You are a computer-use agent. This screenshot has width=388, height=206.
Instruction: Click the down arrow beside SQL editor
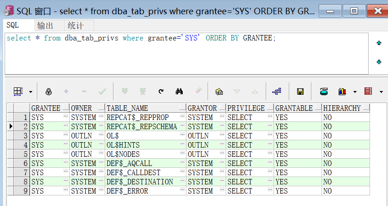[x=379, y=62]
